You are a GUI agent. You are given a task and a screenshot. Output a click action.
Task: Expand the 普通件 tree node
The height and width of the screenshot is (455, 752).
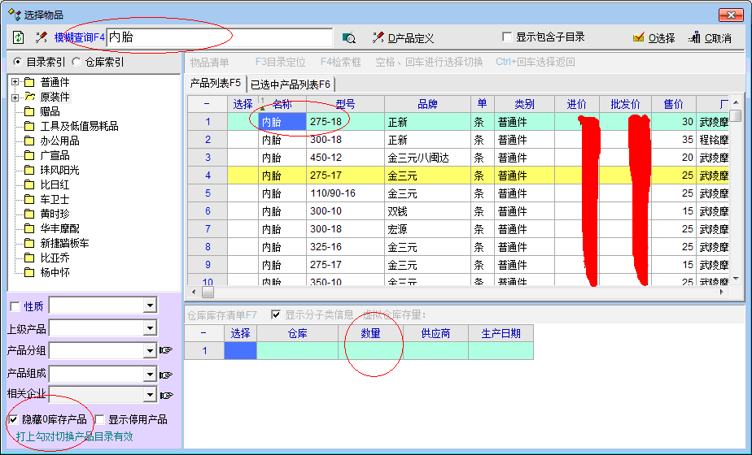pos(15,82)
